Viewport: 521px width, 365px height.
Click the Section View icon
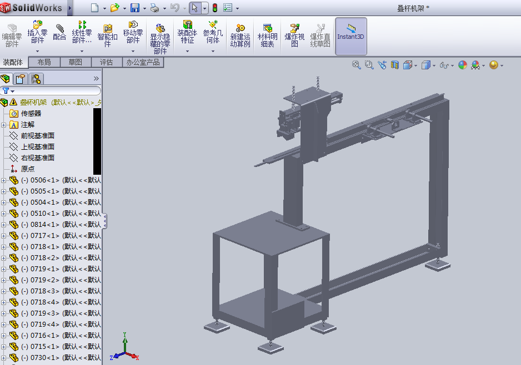[x=395, y=65]
